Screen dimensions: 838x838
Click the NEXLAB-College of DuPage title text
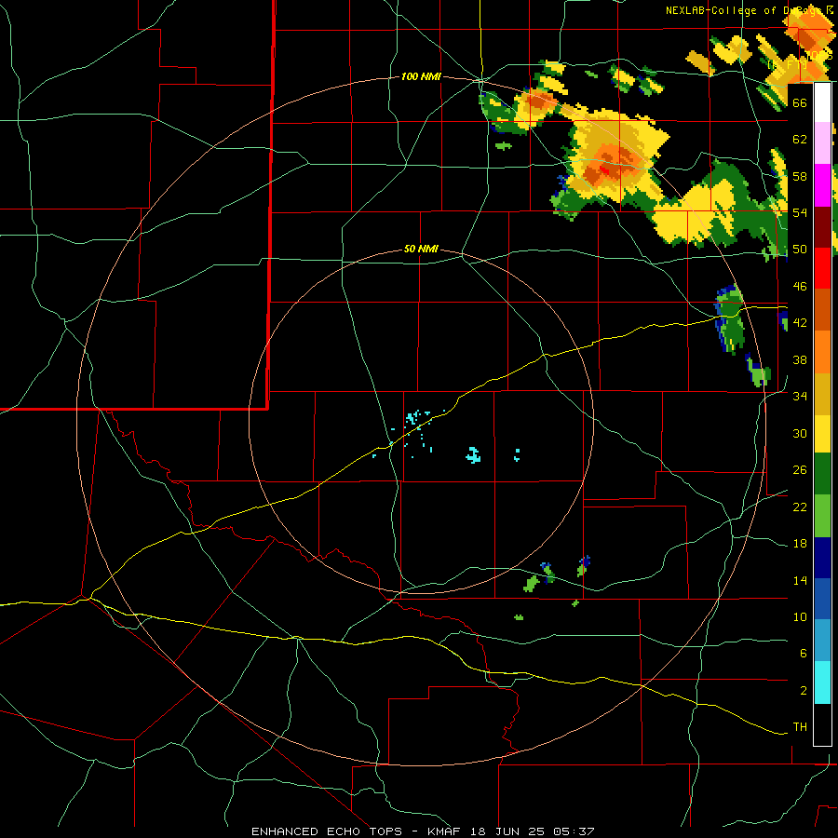[x=749, y=10]
